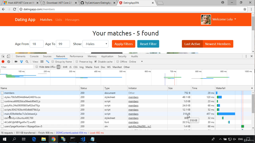
Task: Click the Dating App brand logo
Action: click(x=25, y=19)
